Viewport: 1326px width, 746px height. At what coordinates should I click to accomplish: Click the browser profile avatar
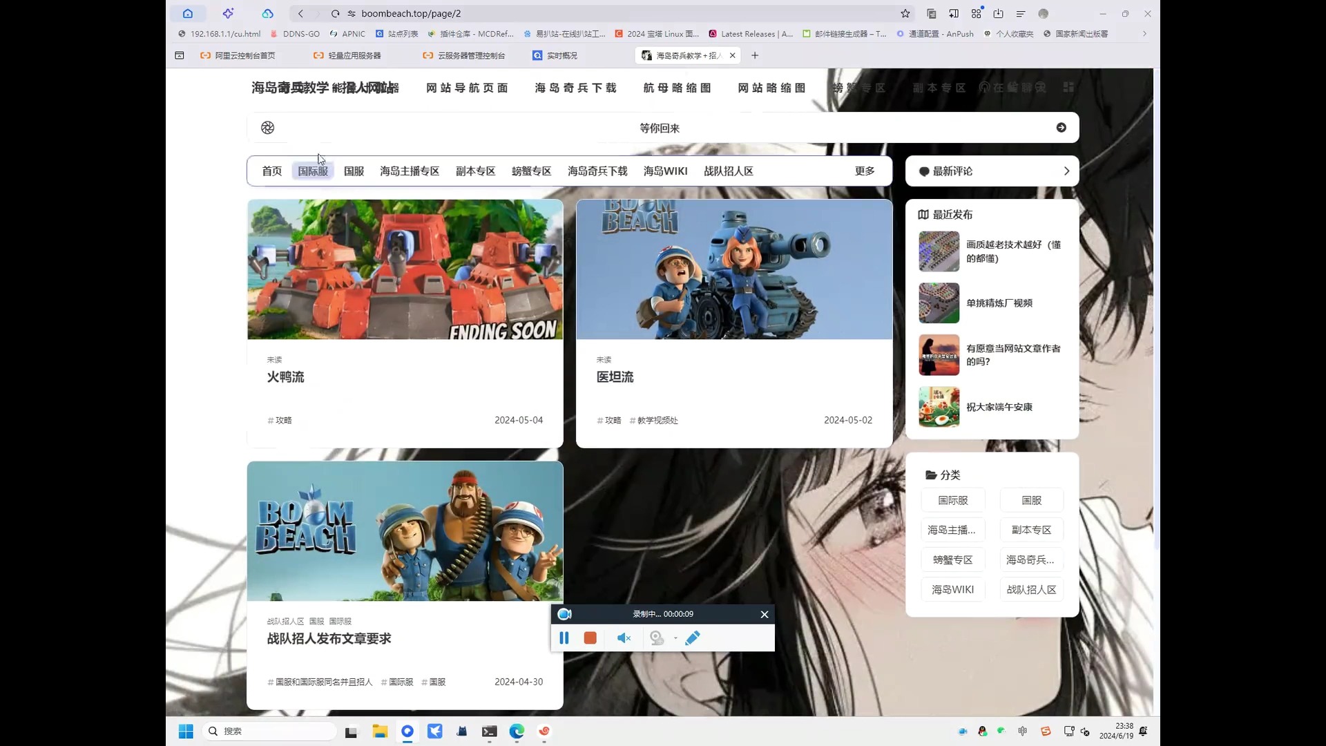(x=1044, y=13)
